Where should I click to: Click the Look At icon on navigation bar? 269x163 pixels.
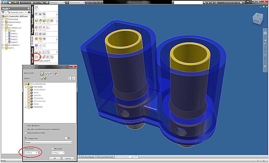[265, 55]
